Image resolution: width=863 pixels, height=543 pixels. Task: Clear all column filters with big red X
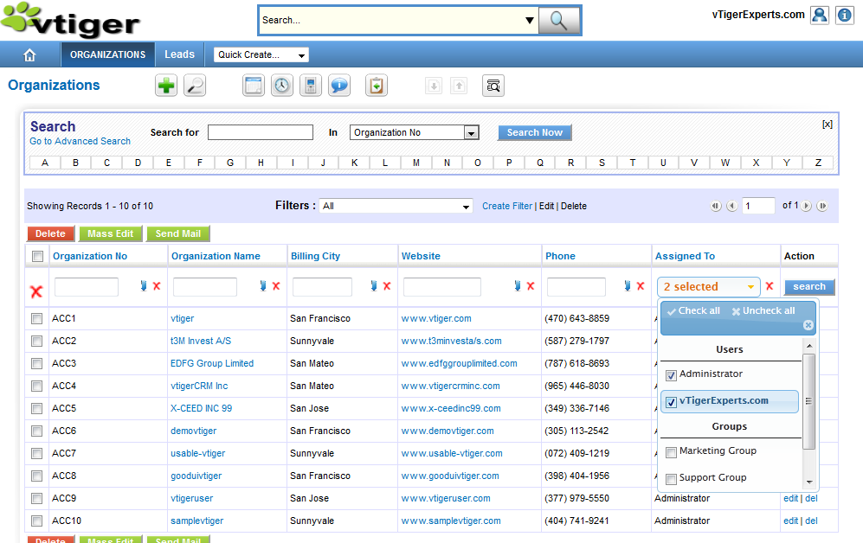(x=36, y=291)
